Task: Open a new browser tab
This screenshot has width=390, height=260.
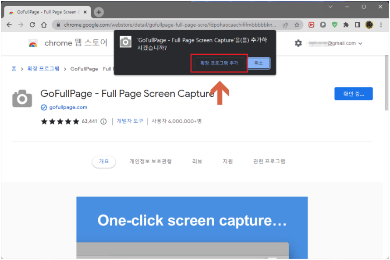Action: pos(99,12)
